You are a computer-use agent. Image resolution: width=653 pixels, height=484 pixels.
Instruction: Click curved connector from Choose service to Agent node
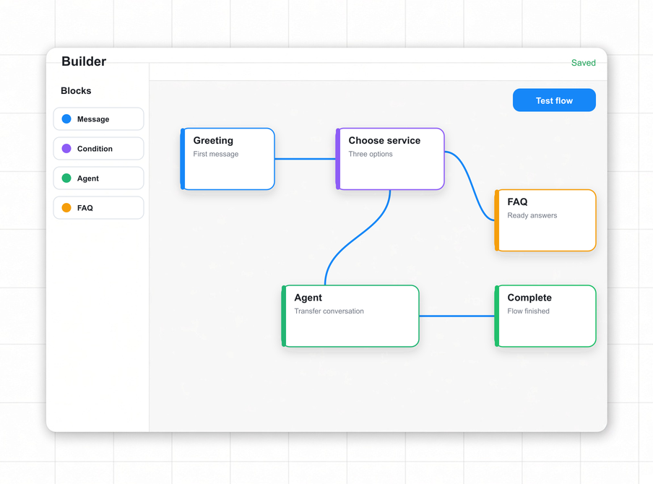pos(358,238)
